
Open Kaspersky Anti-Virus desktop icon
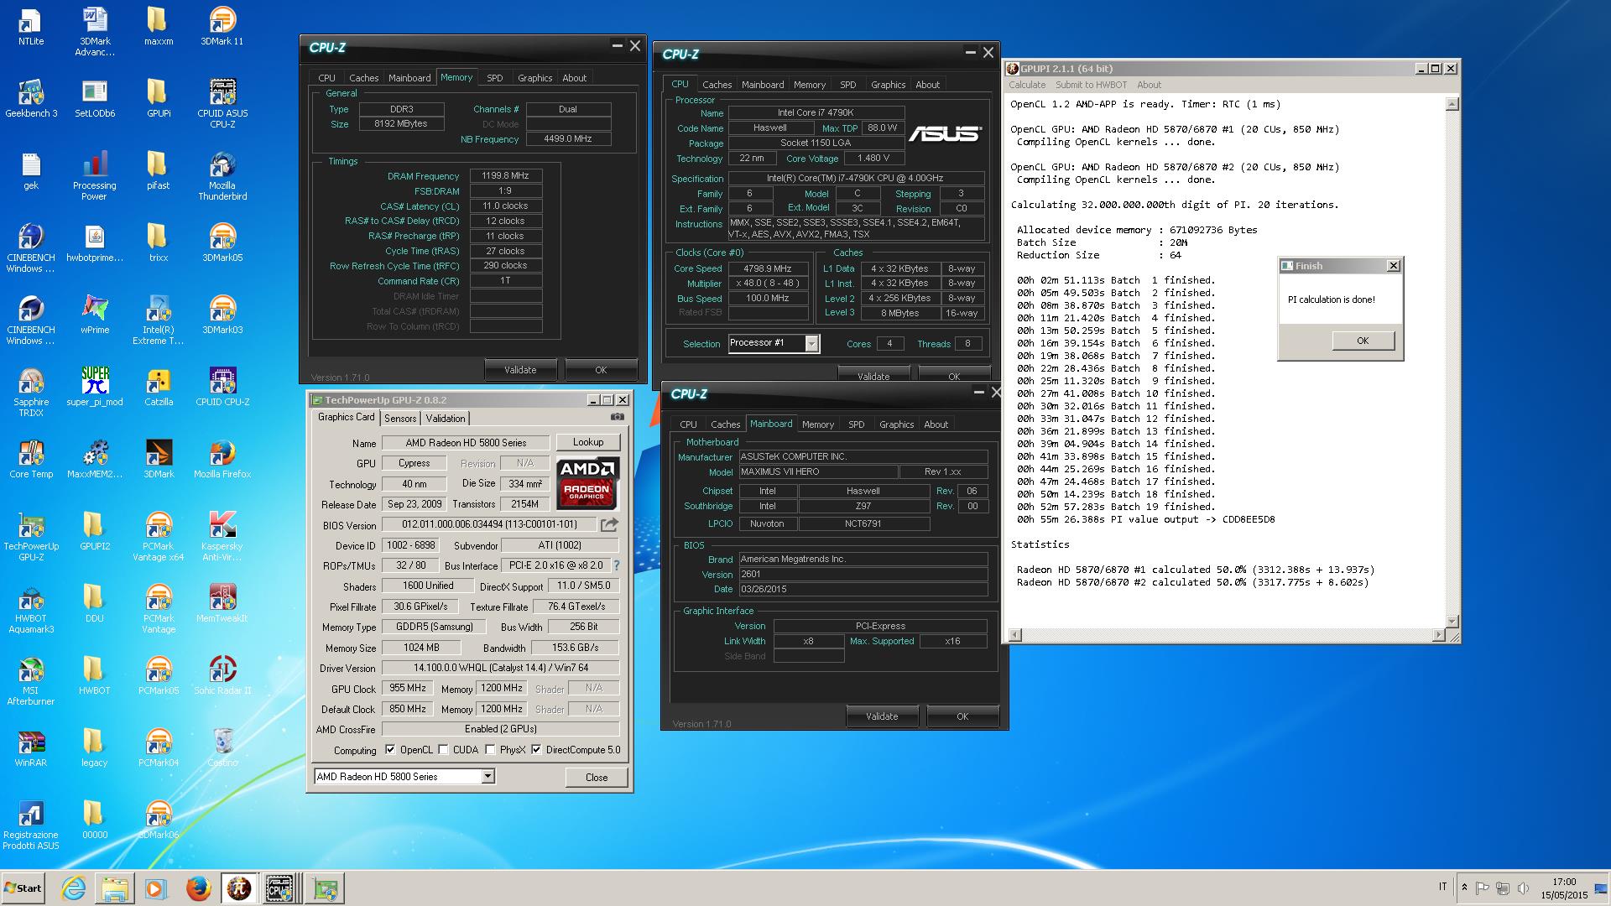tap(222, 537)
